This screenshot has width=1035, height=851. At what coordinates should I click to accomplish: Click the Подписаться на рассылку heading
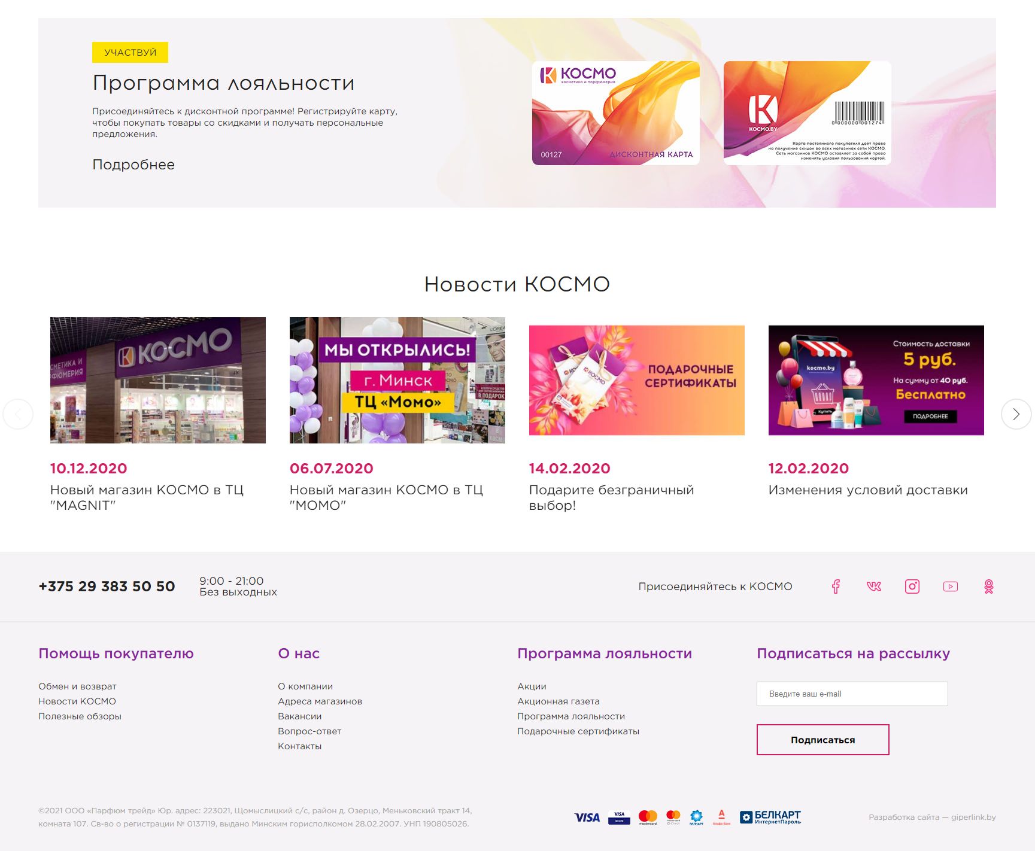(853, 654)
